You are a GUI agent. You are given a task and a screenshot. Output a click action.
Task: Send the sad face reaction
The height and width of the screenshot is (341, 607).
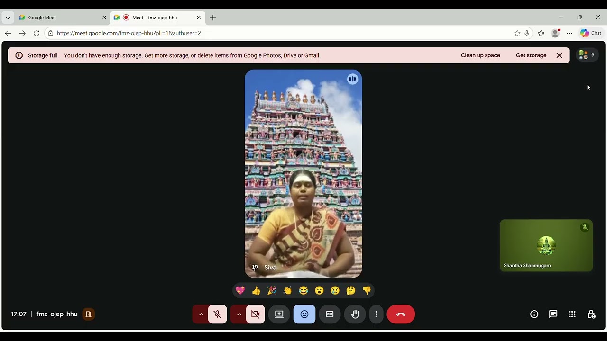[x=335, y=290]
